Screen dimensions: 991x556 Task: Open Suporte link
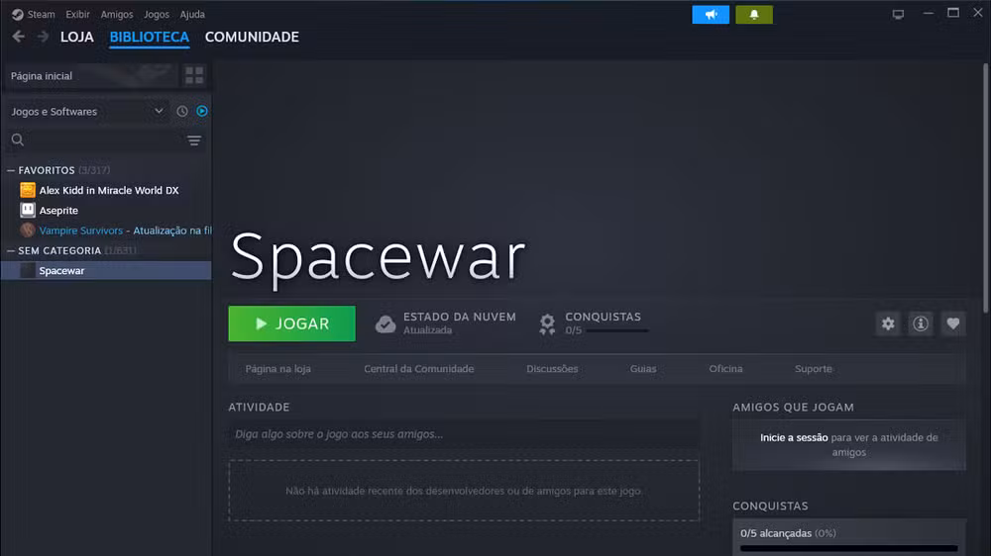click(x=813, y=369)
